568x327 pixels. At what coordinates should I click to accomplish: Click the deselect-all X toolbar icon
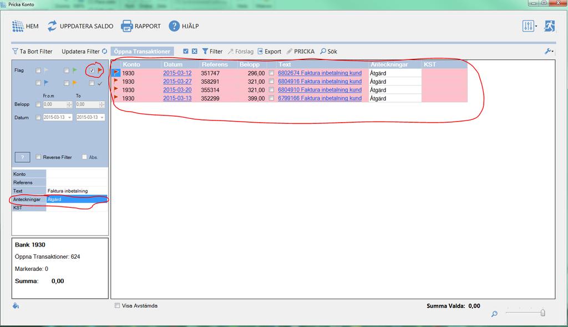195,51
